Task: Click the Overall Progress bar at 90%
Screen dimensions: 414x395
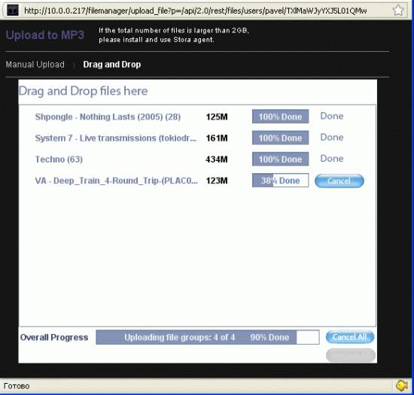Action: [208, 337]
